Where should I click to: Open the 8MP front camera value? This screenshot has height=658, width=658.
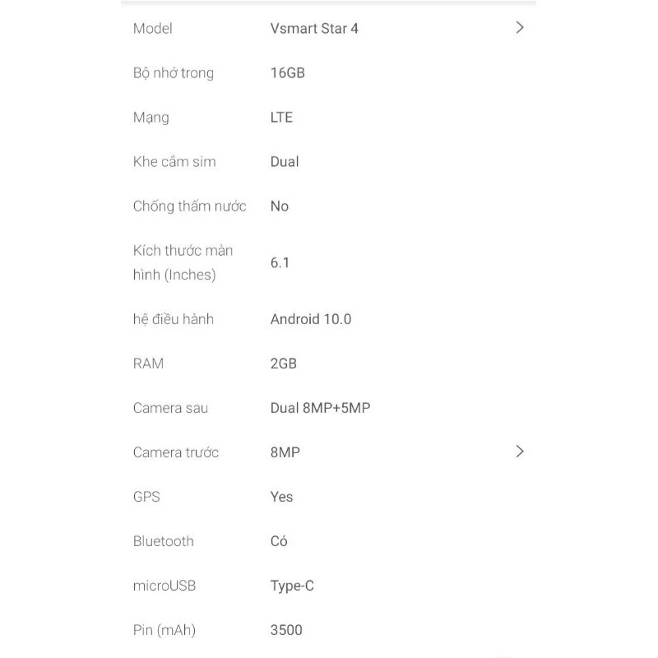coord(285,452)
